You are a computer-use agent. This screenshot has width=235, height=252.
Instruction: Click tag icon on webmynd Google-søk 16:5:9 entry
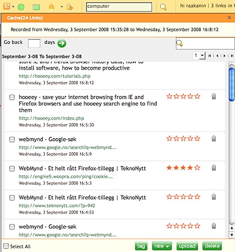(214, 139)
